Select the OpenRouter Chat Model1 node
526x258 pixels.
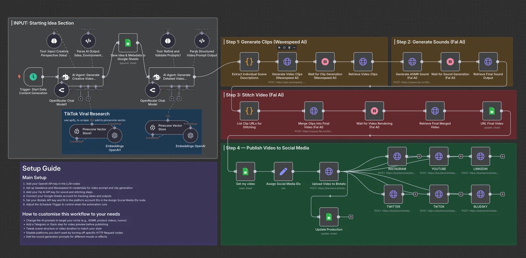point(61,90)
